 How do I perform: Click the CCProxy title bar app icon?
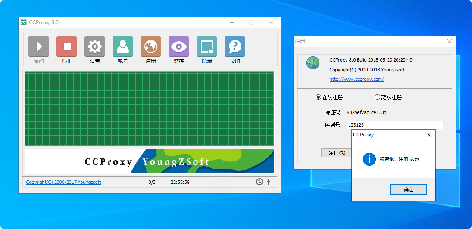pos(23,22)
